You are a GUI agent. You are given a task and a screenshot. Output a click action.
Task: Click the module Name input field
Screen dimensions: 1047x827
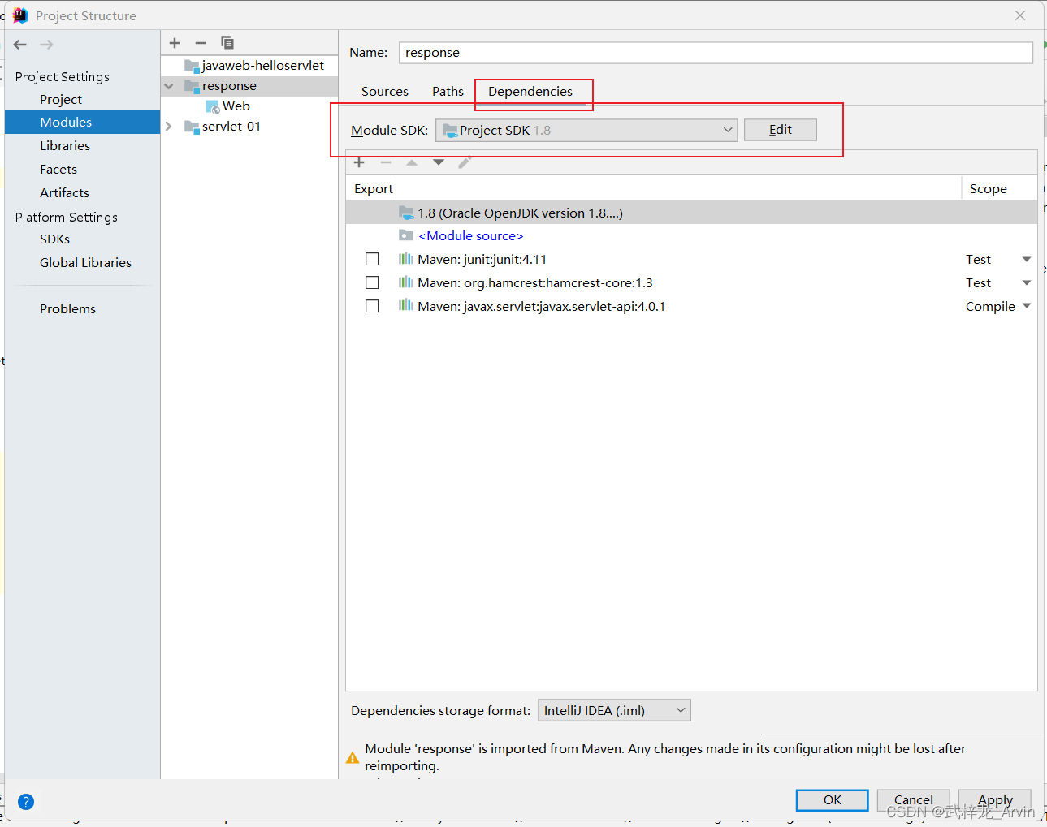716,53
